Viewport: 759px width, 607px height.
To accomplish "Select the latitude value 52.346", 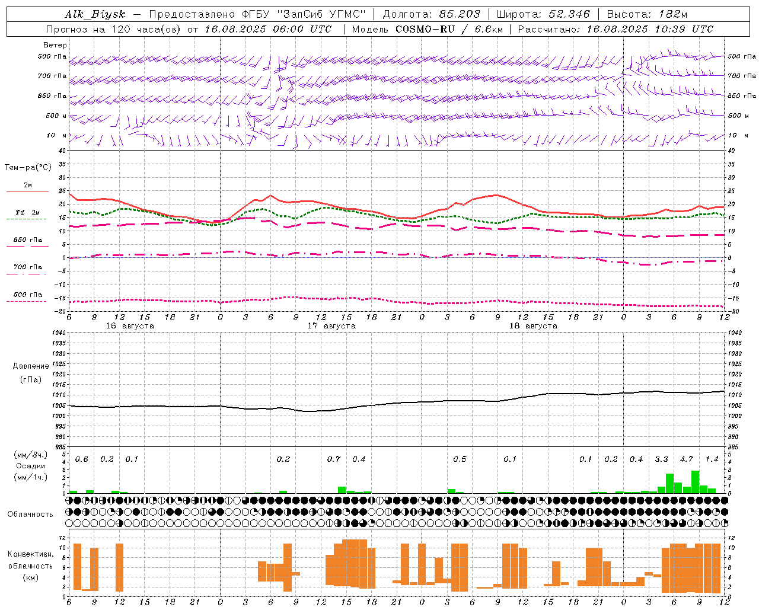I will point(569,14).
